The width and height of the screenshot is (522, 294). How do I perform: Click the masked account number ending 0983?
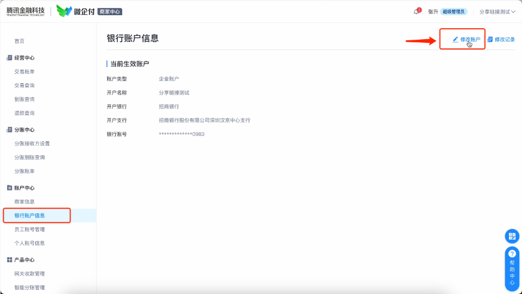click(x=181, y=134)
